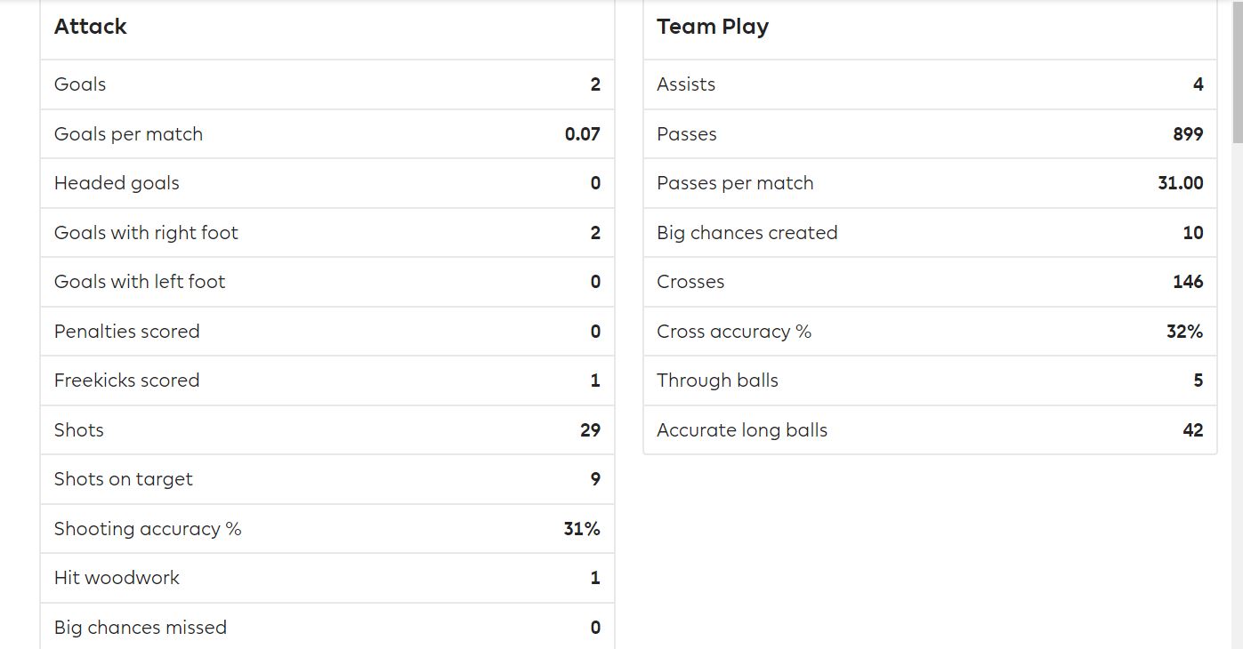
Task: Select the Shots on target row
Action: (327, 479)
